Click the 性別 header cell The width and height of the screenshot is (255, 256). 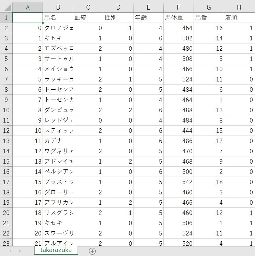pyautogui.click(x=118, y=18)
